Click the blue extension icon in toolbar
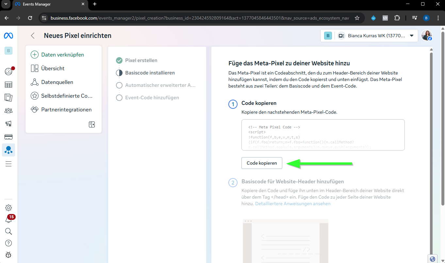The width and height of the screenshot is (445, 263). coord(373,18)
